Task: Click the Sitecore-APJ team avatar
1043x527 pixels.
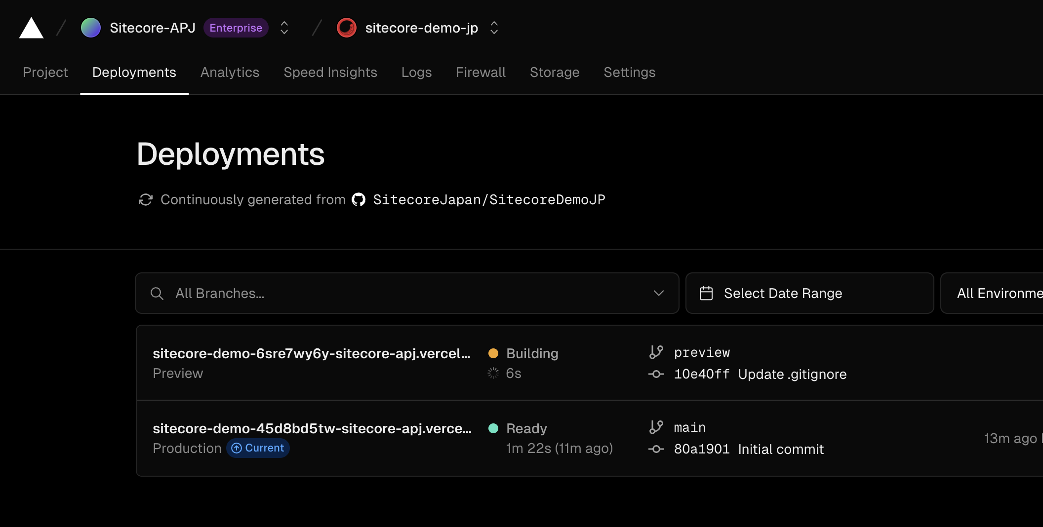Action: click(x=91, y=28)
